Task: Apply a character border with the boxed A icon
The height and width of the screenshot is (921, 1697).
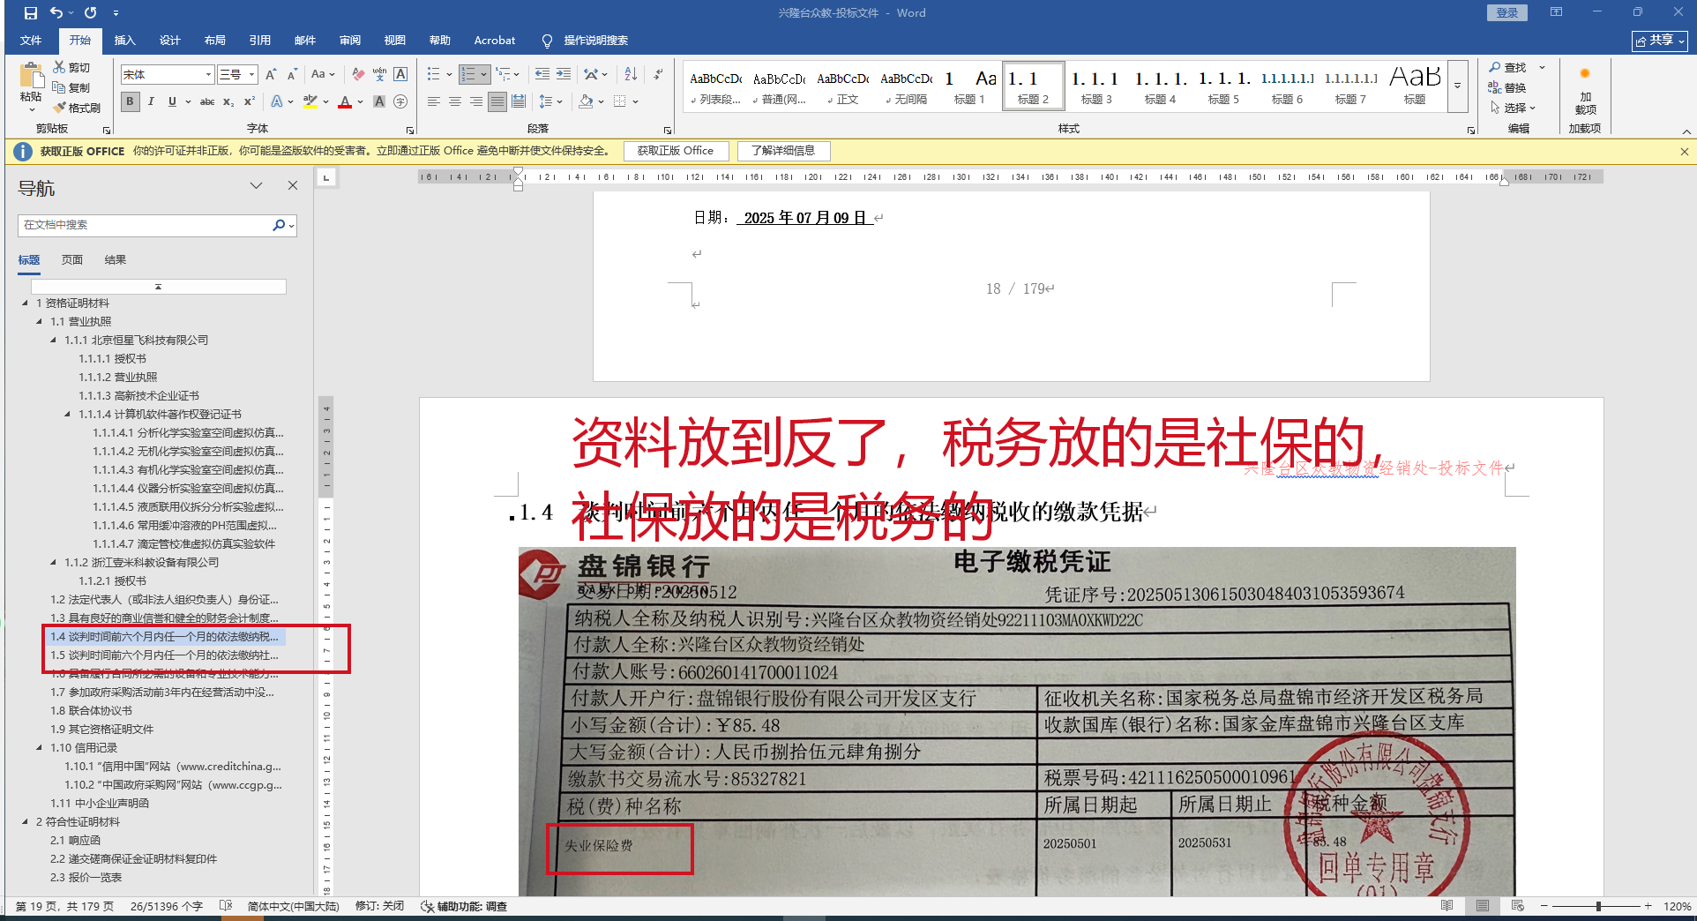Action: pyautogui.click(x=400, y=75)
